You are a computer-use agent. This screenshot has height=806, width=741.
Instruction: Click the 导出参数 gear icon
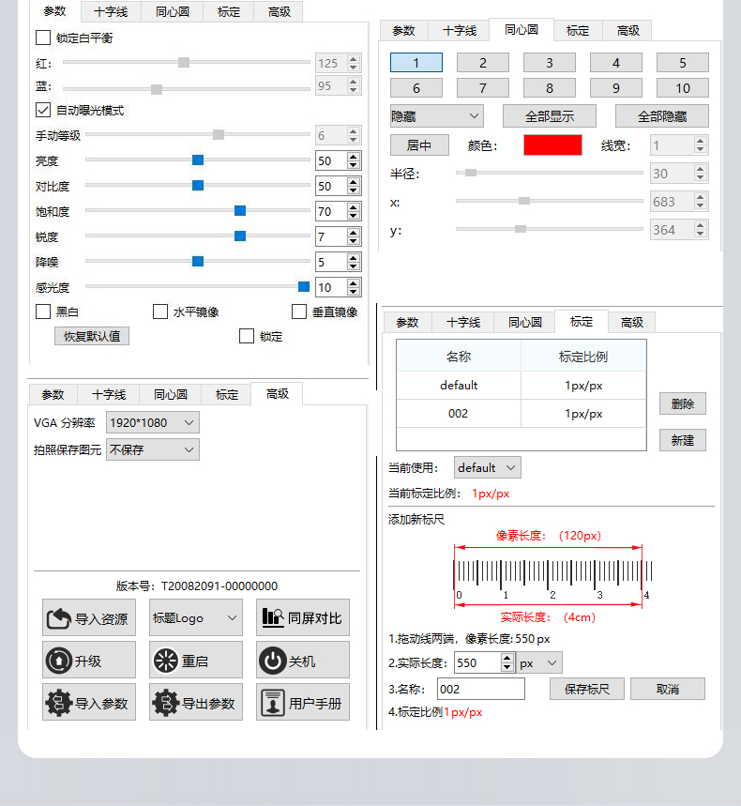166,703
